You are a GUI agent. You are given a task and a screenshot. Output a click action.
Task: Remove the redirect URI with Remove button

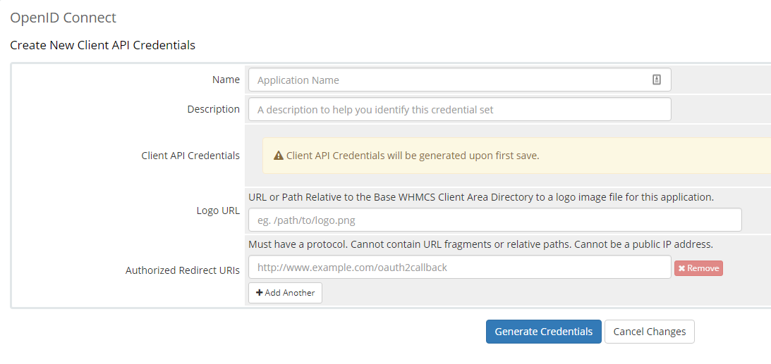coord(698,268)
